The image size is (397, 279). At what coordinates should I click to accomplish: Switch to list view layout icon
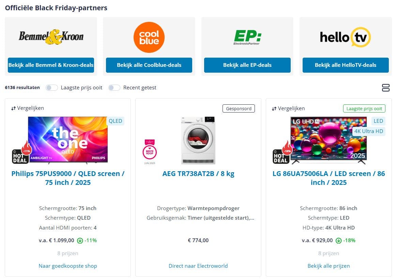[x=386, y=88]
